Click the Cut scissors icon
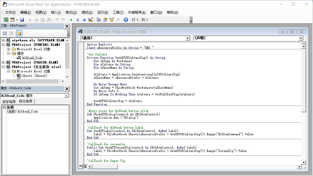313x176 pixels. (x=30, y=20)
